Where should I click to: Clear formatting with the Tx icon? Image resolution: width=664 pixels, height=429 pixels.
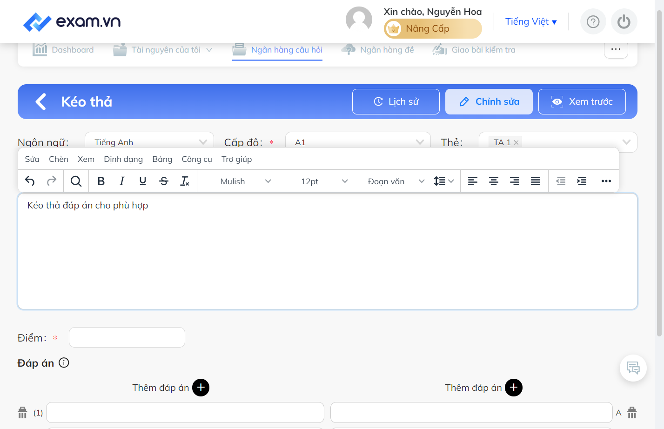(x=185, y=181)
